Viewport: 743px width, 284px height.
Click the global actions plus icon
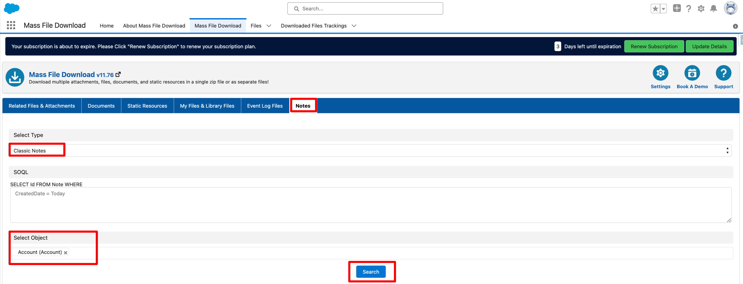click(677, 8)
